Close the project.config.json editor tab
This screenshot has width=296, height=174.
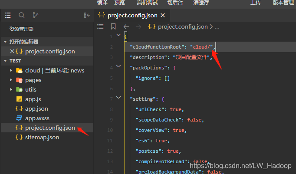163,15
